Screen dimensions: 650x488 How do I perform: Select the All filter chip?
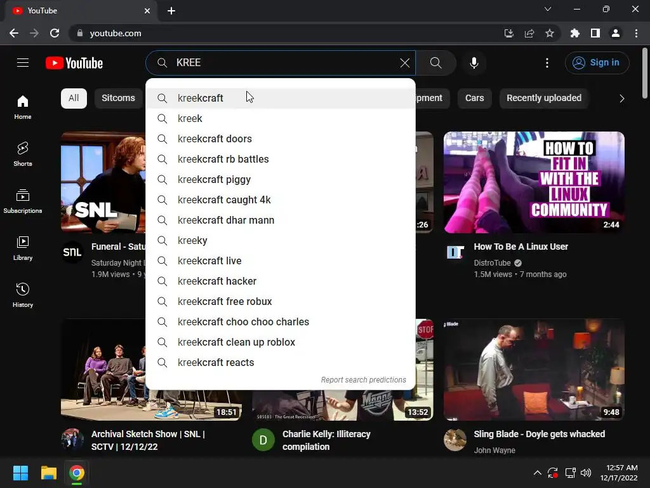[x=74, y=98]
